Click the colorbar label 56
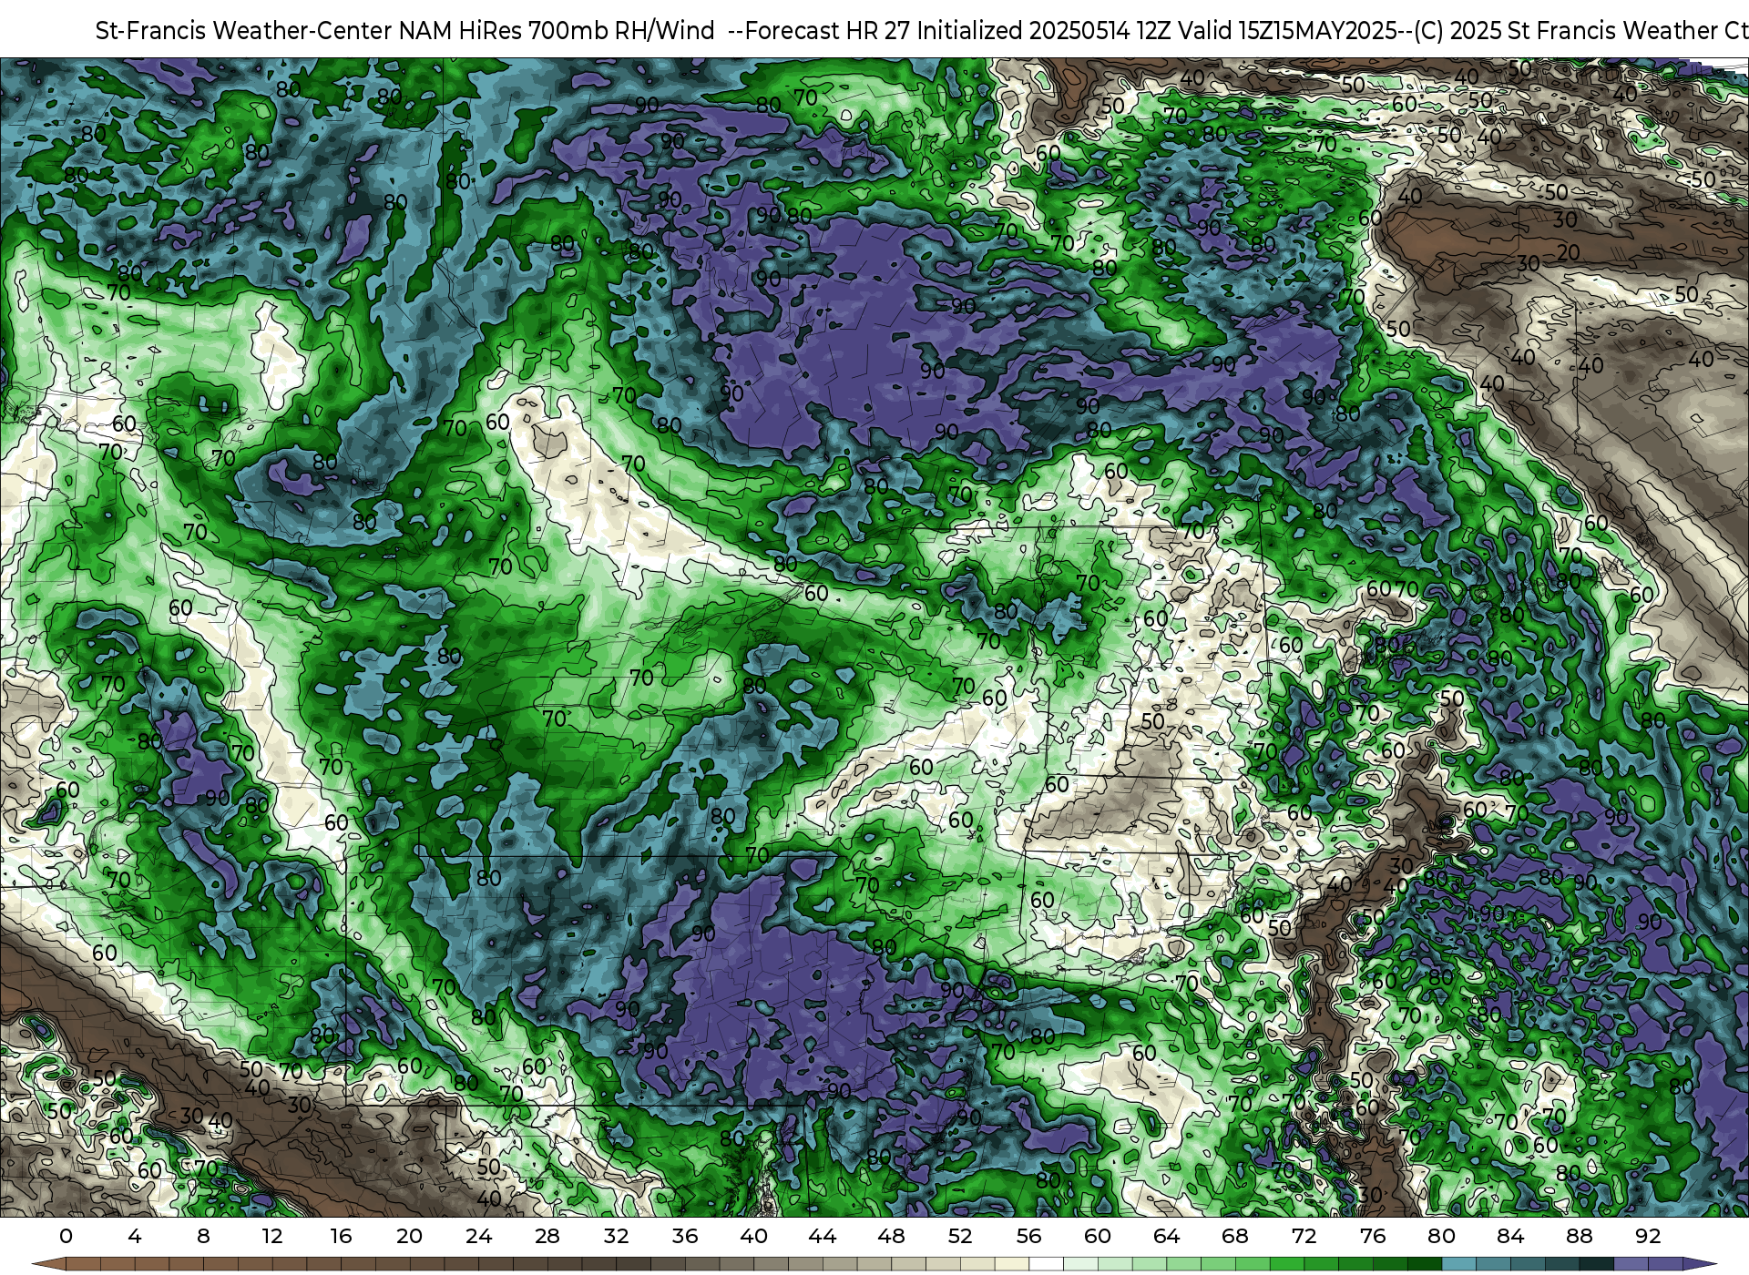The width and height of the screenshot is (1749, 1275). click(x=1028, y=1236)
